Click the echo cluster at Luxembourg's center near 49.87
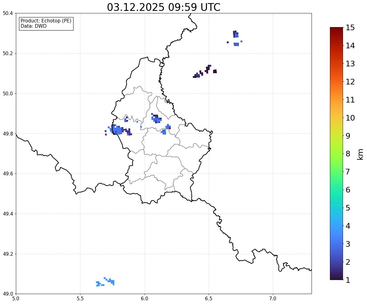Viewport: 367px width, 304px height. (x=156, y=118)
